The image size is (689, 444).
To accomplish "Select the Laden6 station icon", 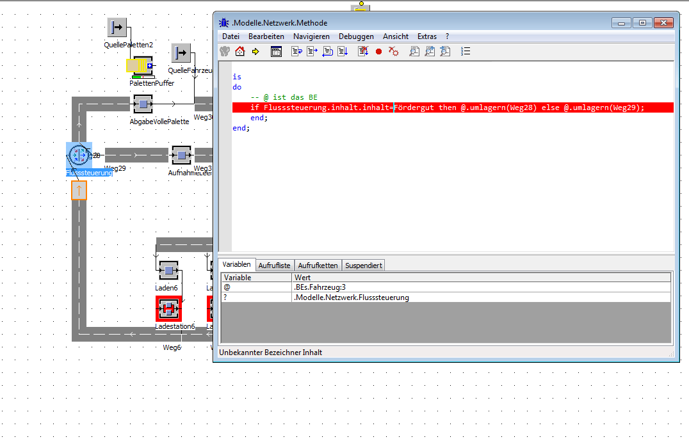I will point(168,271).
